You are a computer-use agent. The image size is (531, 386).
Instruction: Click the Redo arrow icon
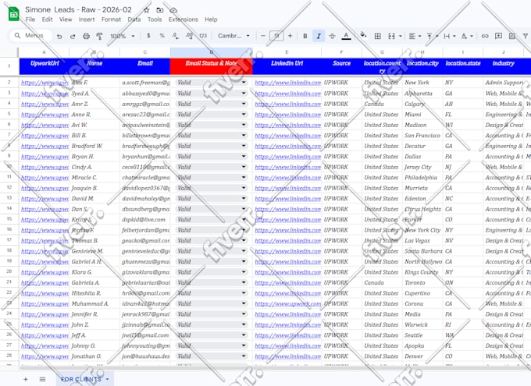tap(73, 36)
